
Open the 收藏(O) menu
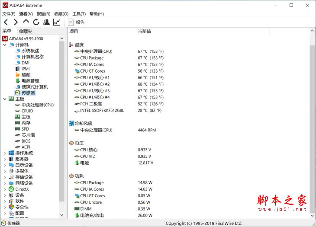(61, 14)
